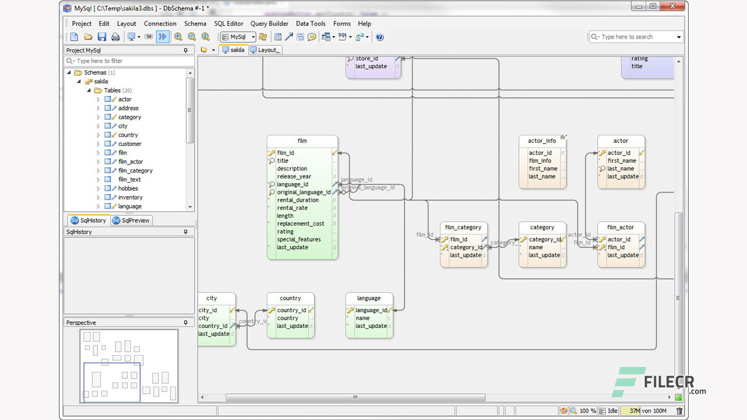The height and width of the screenshot is (420, 747).
Task: Zoom in on the diagram
Action: point(178,37)
